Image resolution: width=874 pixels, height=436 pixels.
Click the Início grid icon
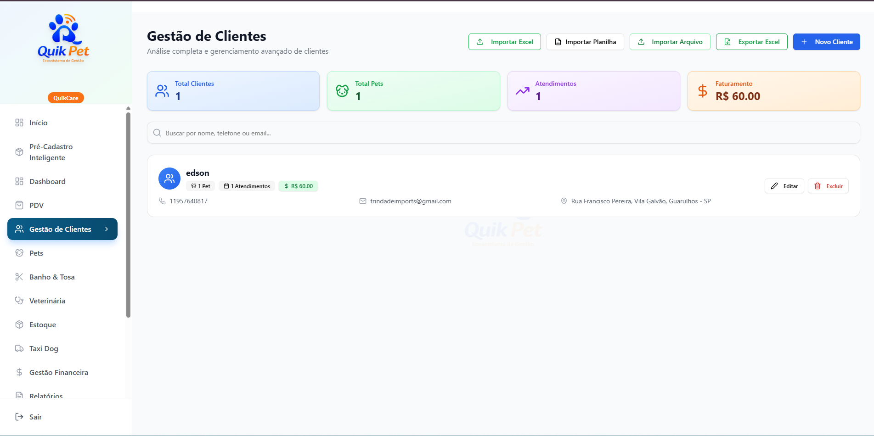point(19,123)
